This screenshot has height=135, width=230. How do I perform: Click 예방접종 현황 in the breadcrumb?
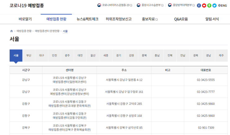click(x=24, y=31)
